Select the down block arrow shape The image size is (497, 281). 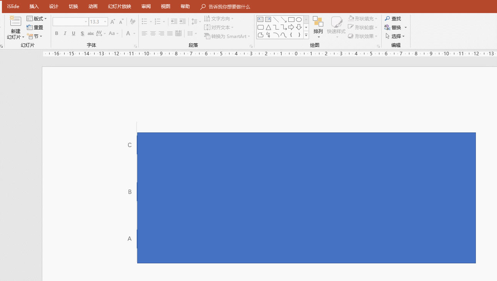(x=299, y=27)
